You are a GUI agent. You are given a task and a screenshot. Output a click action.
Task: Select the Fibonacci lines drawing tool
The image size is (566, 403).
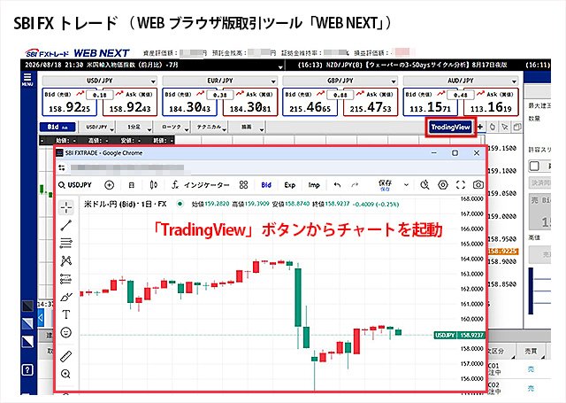coord(66,243)
